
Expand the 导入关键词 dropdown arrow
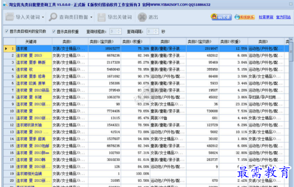(43, 17)
